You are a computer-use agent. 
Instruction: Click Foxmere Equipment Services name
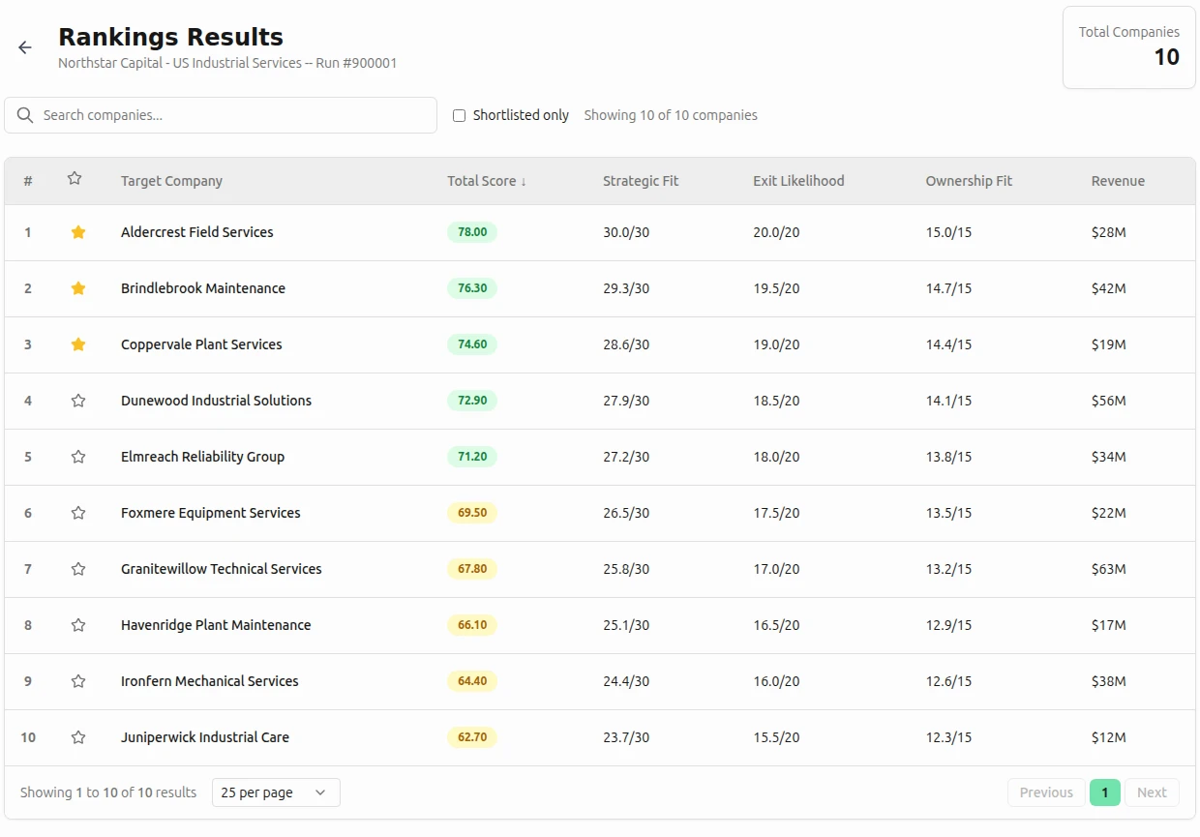click(x=210, y=513)
